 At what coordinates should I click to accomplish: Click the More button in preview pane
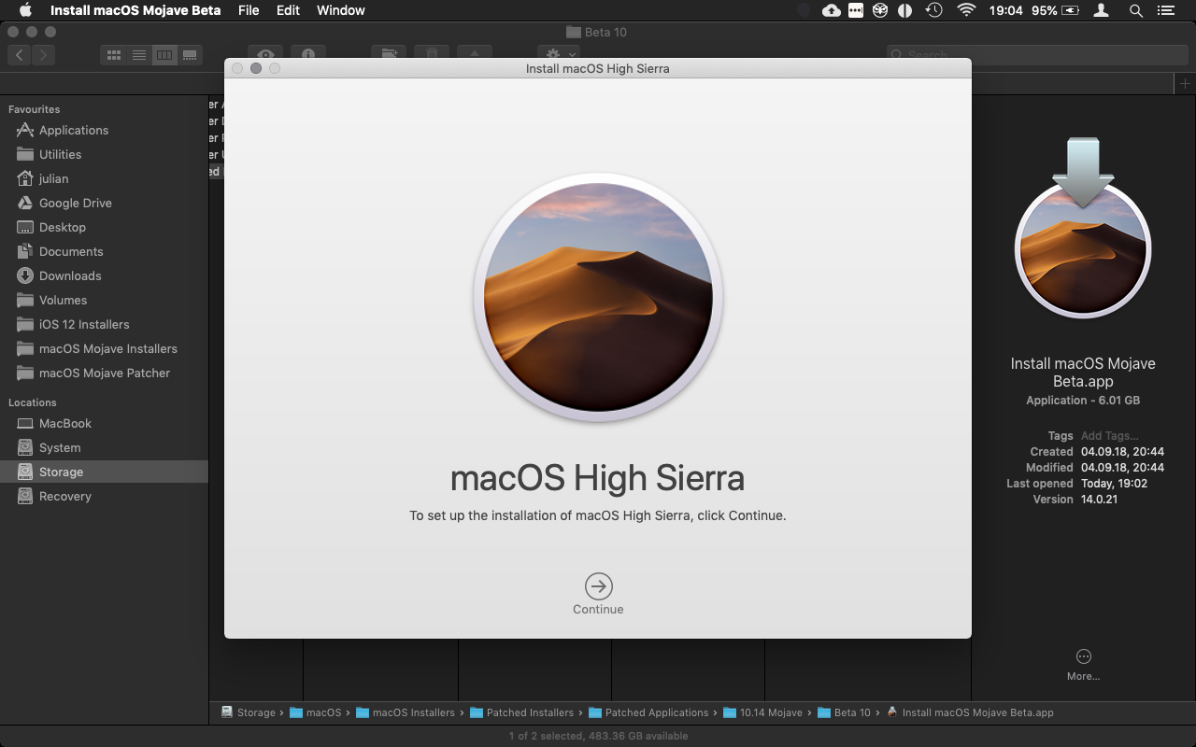pos(1083,664)
